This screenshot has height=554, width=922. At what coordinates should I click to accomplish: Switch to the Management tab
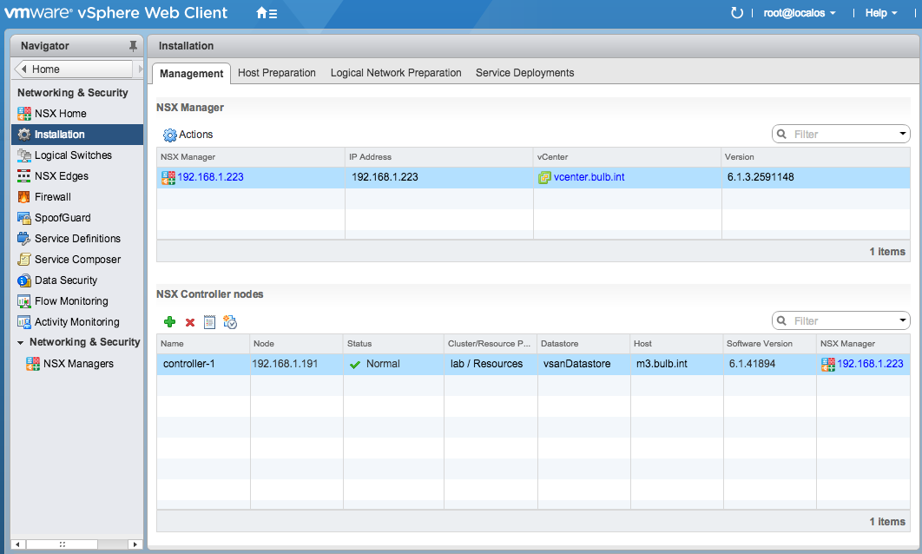(191, 74)
